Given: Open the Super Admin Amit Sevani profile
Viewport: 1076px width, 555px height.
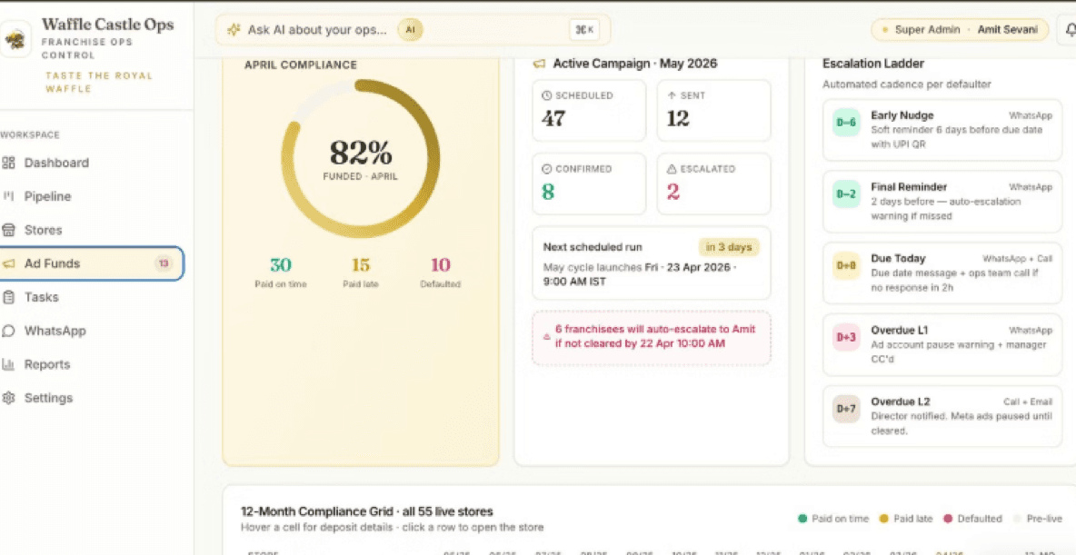Looking at the screenshot, I should 960,30.
